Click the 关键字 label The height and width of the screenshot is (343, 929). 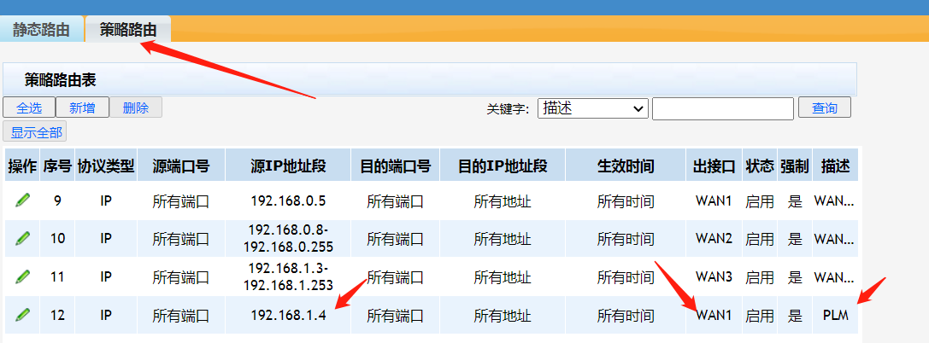507,109
